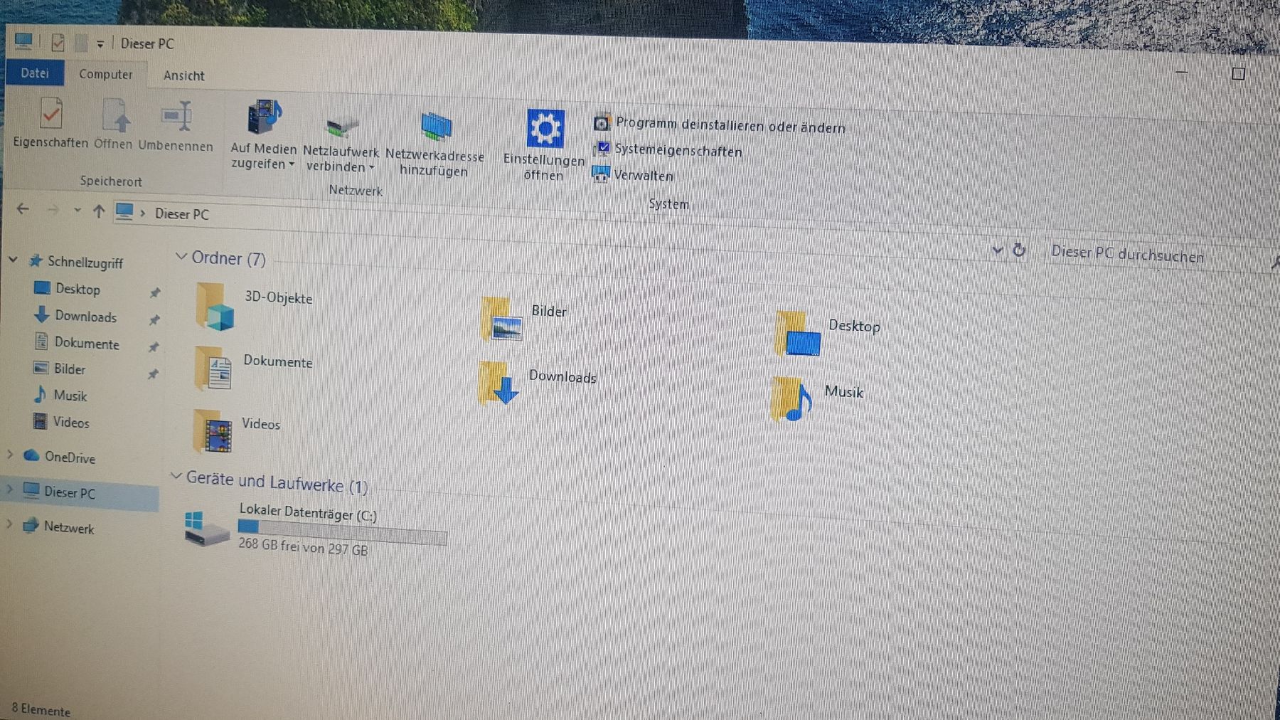Open address bar history dropdown chevron
This screenshot has height=720, width=1280.
[x=997, y=250]
